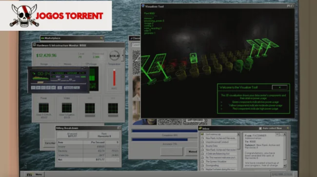The width and height of the screenshot is (317, 177).
Task: Select the Net row in Billing Breakdown
Action: click(x=88, y=159)
